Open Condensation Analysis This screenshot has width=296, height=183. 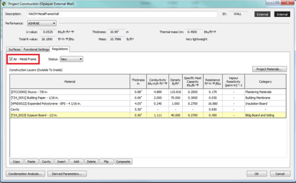coord(25,174)
